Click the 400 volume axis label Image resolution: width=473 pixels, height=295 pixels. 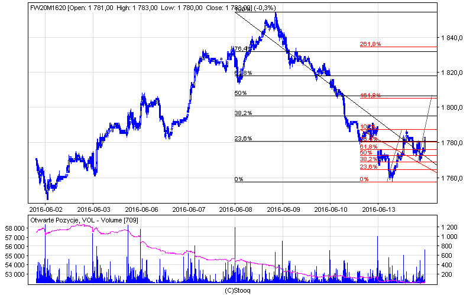(447, 265)
